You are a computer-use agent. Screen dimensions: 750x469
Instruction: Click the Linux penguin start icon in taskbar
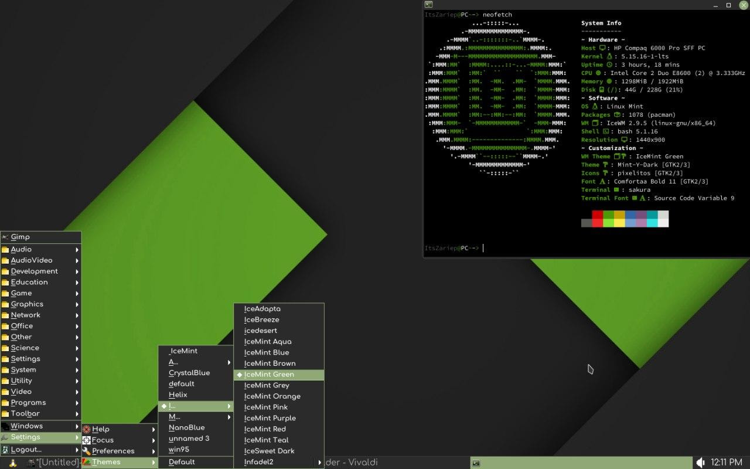click(x=12, y=463)
